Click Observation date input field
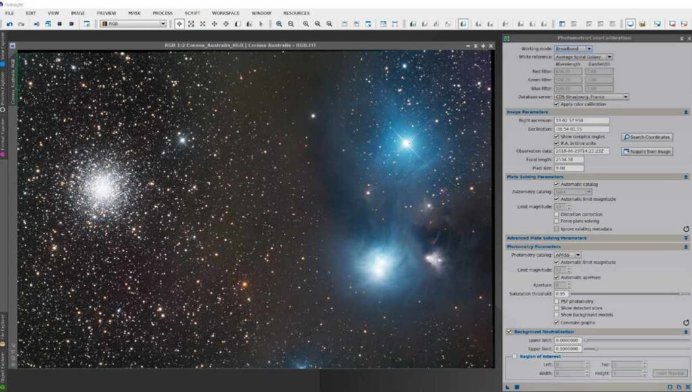 (x=582, y=151)
